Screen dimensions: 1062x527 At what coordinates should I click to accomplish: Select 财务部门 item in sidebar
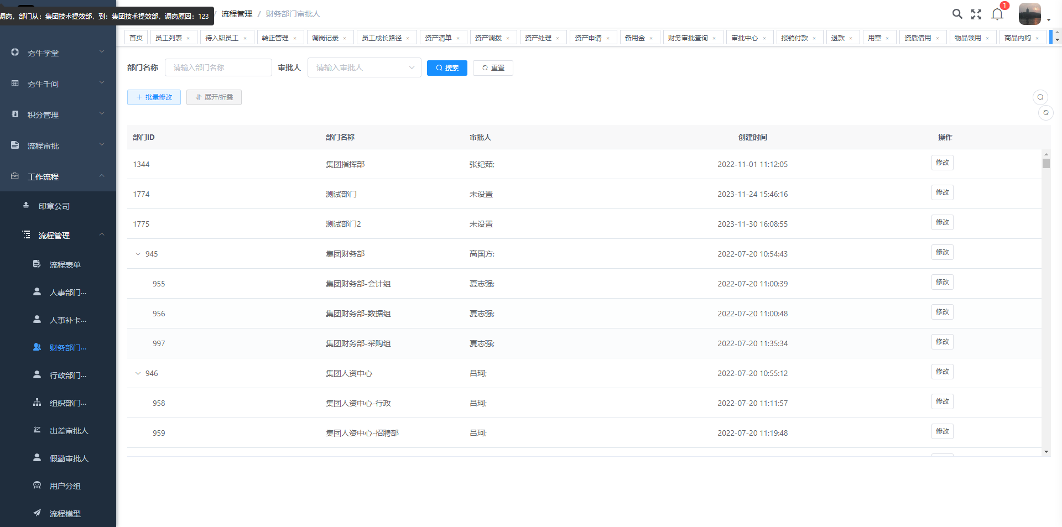[x=58, y=347]
